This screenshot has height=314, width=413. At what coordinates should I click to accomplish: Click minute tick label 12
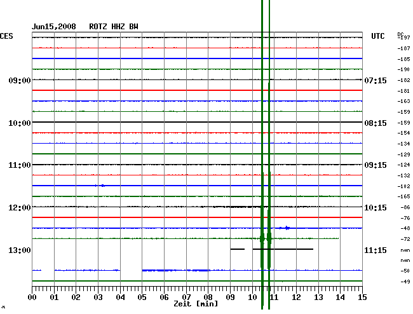pyautogui.click(x=296, y=297)
